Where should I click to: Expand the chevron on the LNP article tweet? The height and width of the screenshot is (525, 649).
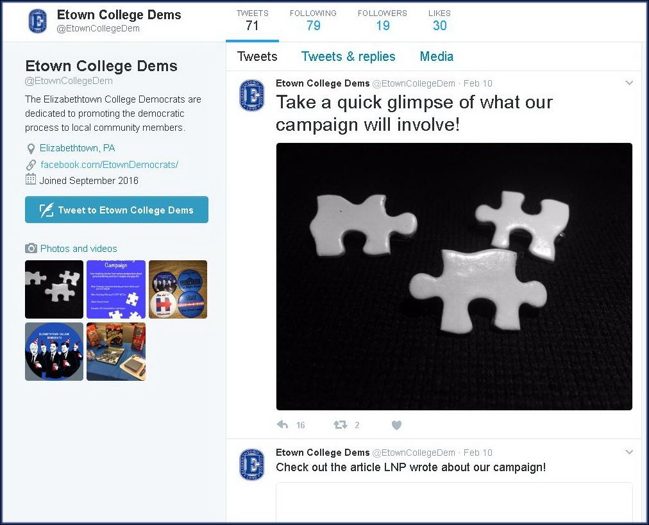[629, 452]
